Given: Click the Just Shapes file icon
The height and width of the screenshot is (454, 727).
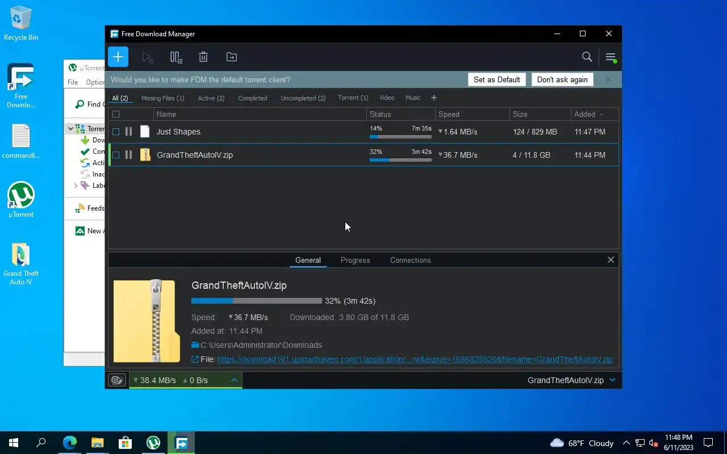Looking at the screenshot, I should pos(145,132).
